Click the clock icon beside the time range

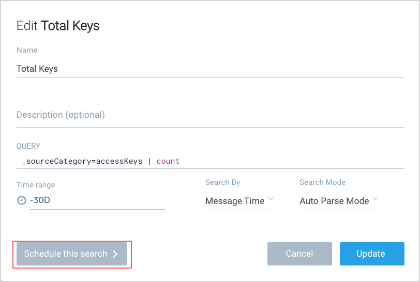click(x=21, y=200)
